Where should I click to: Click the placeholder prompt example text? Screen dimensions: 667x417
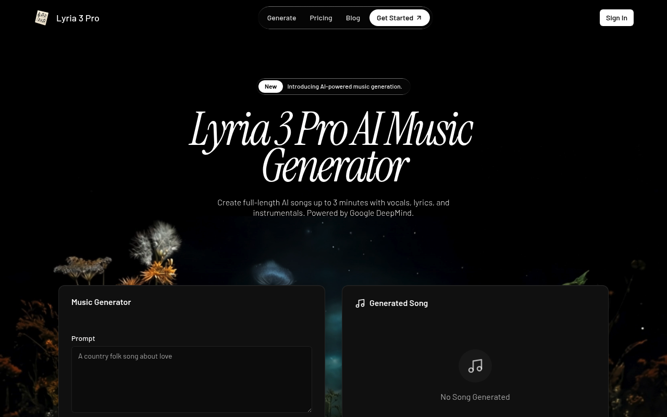pyautogui.click(x=125, y=355)
